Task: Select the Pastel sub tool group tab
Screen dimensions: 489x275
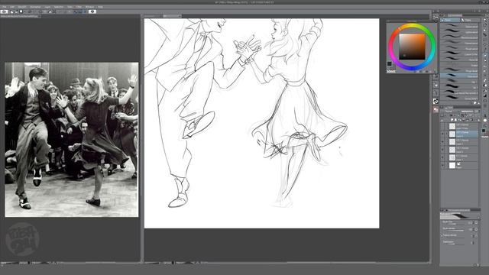Action: coord(470,20)
